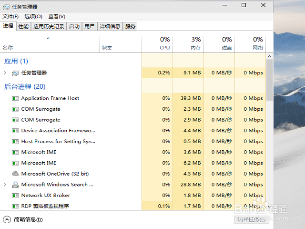Select the Network UX Broker process
The width and height of the screenshot is (305, 229).
point(133,195)
